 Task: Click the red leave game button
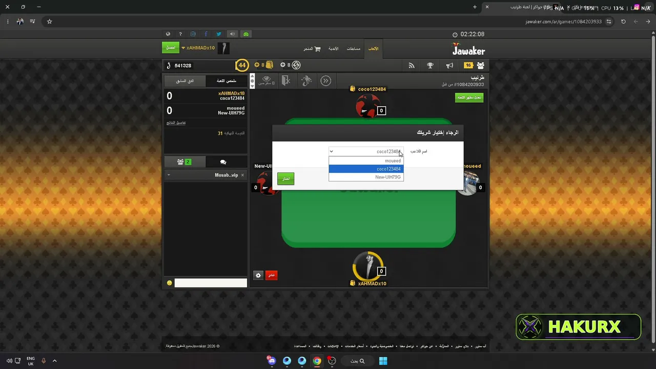271,275
